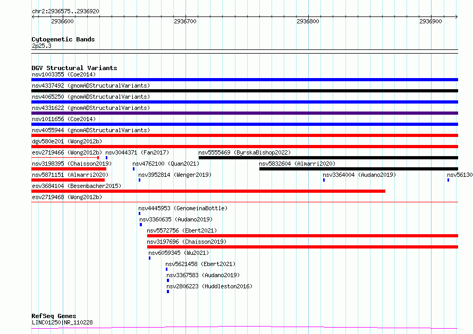473x334 pixels.
Task: Click the nsv3360635 (Audano2019) blue marker
Action: (x=141, y=225)
